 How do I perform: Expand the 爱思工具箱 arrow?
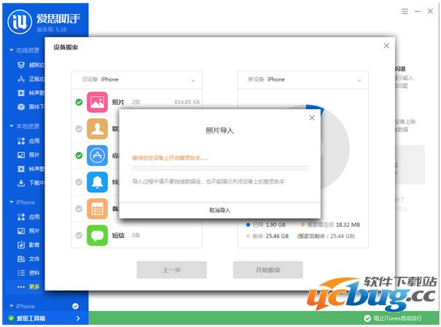(78, 318)
